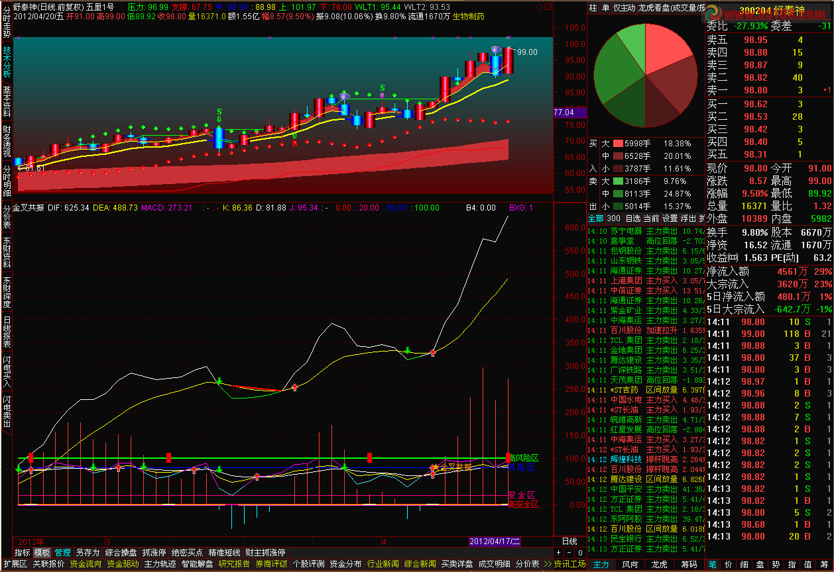Switch to 单 order view

pyautogui.click(x=605, y=8)
